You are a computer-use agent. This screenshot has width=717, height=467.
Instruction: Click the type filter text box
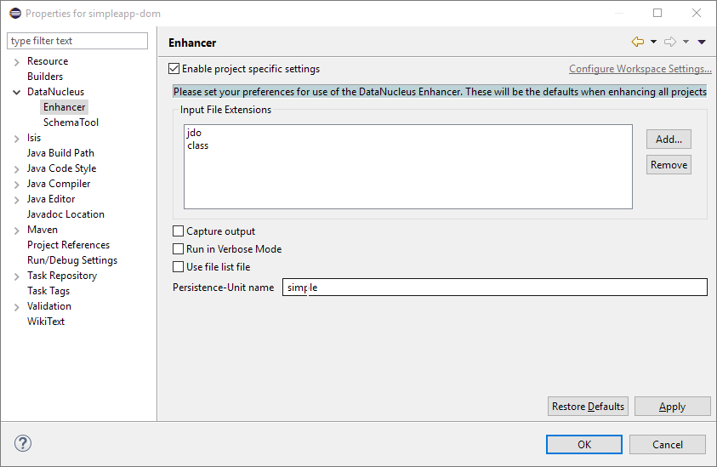pyautogui.click(x=77, y=41)
